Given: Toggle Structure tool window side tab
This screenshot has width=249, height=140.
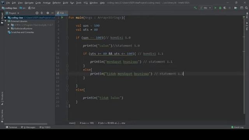Looking at the screenshot, I should click(2, 98).
